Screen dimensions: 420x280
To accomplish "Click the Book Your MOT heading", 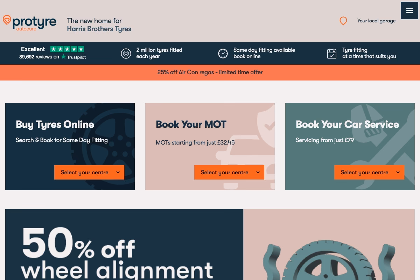I will point(191,124).
